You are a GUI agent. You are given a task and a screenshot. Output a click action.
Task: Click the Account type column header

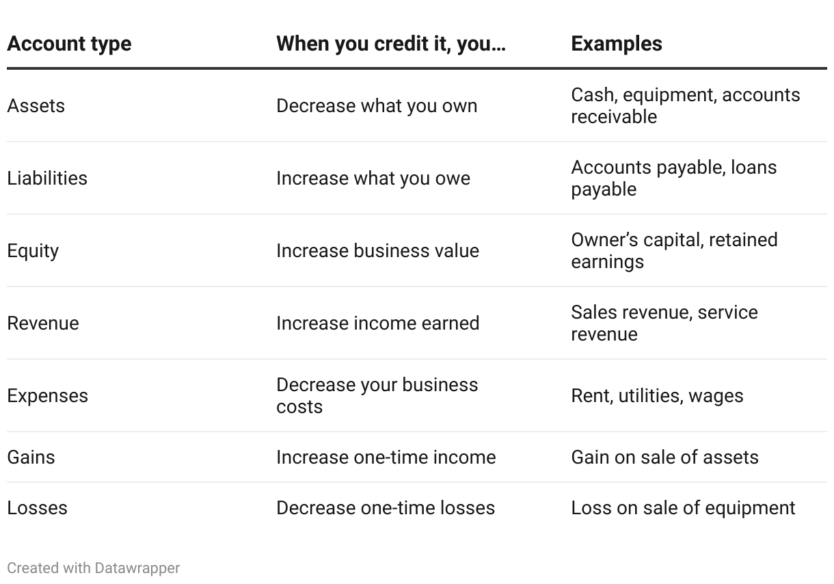(69, 44)
